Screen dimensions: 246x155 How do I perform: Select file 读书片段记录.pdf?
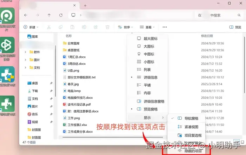[x=77, y=104]
